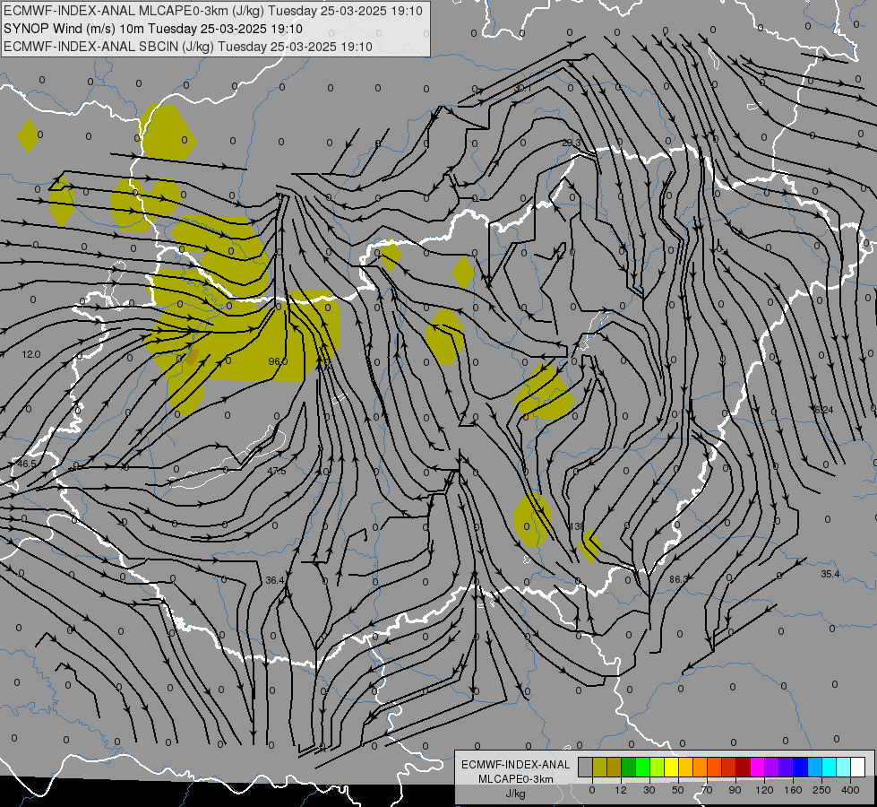
Task: Click the orange-red swatch right of 70
Action: point(714,768)
